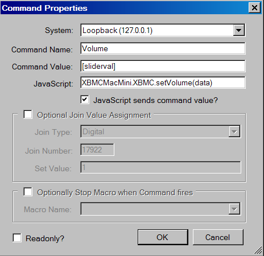The height and width of the screenshot is (256, 264).
Task: Dismiss dialog with the Cancel button
Action: click(x=218, y=237)
